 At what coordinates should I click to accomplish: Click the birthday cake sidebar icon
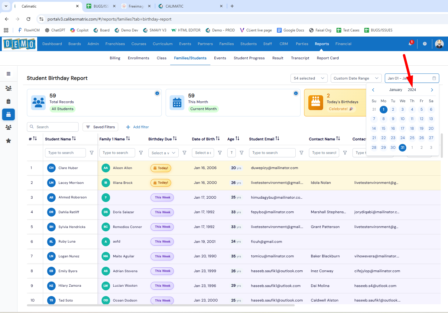pyautogui.click(x=8, y=114)
